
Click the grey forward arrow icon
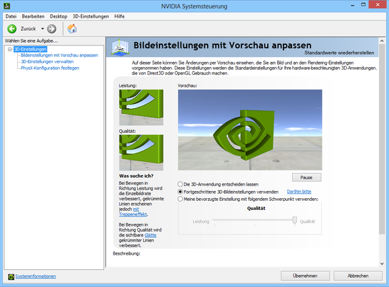pyautogui.click(x=51, y=29)
